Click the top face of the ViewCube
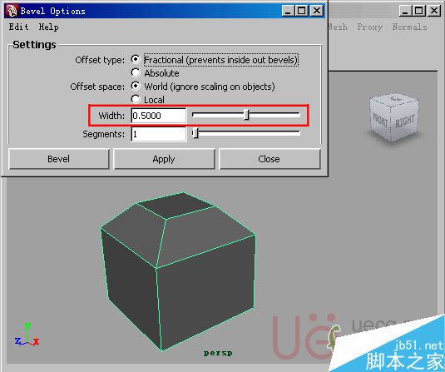This screenshot has width=445, height=372. tap(394, 99)
